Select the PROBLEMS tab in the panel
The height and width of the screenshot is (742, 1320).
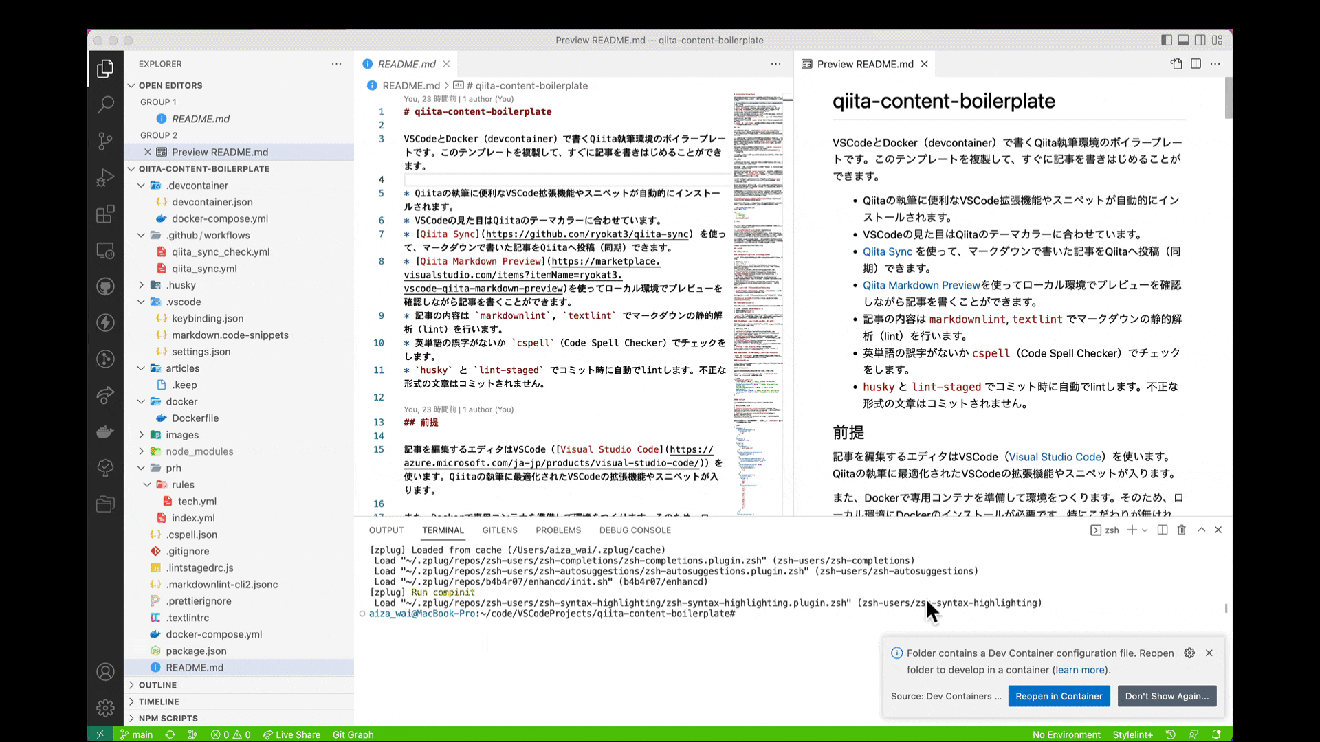[558, 530]
